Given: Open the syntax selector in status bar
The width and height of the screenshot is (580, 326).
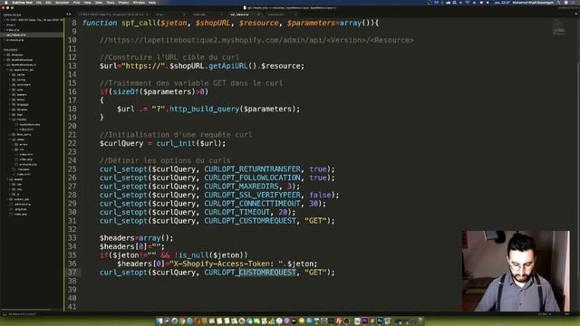Looking at the screenshot, I should click(x=567, y=314).
